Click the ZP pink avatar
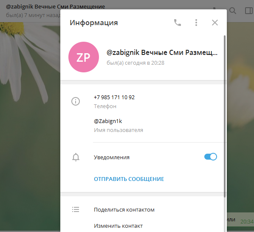The image size is (254, 232). pyautogui.click(x=84, y=57)
